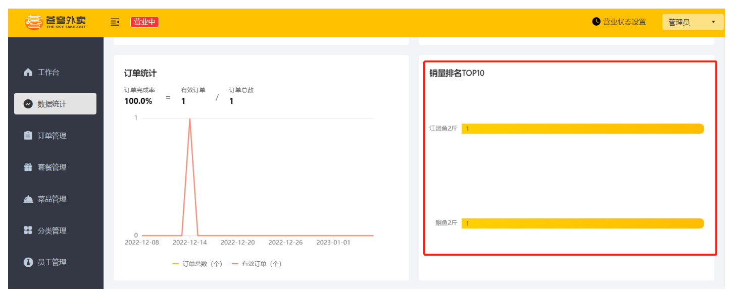The width and height of the screenshot is (744, 298).
Task: Select 数据统计 menu item
Action: pyautogui.click(x=55, y=104)
